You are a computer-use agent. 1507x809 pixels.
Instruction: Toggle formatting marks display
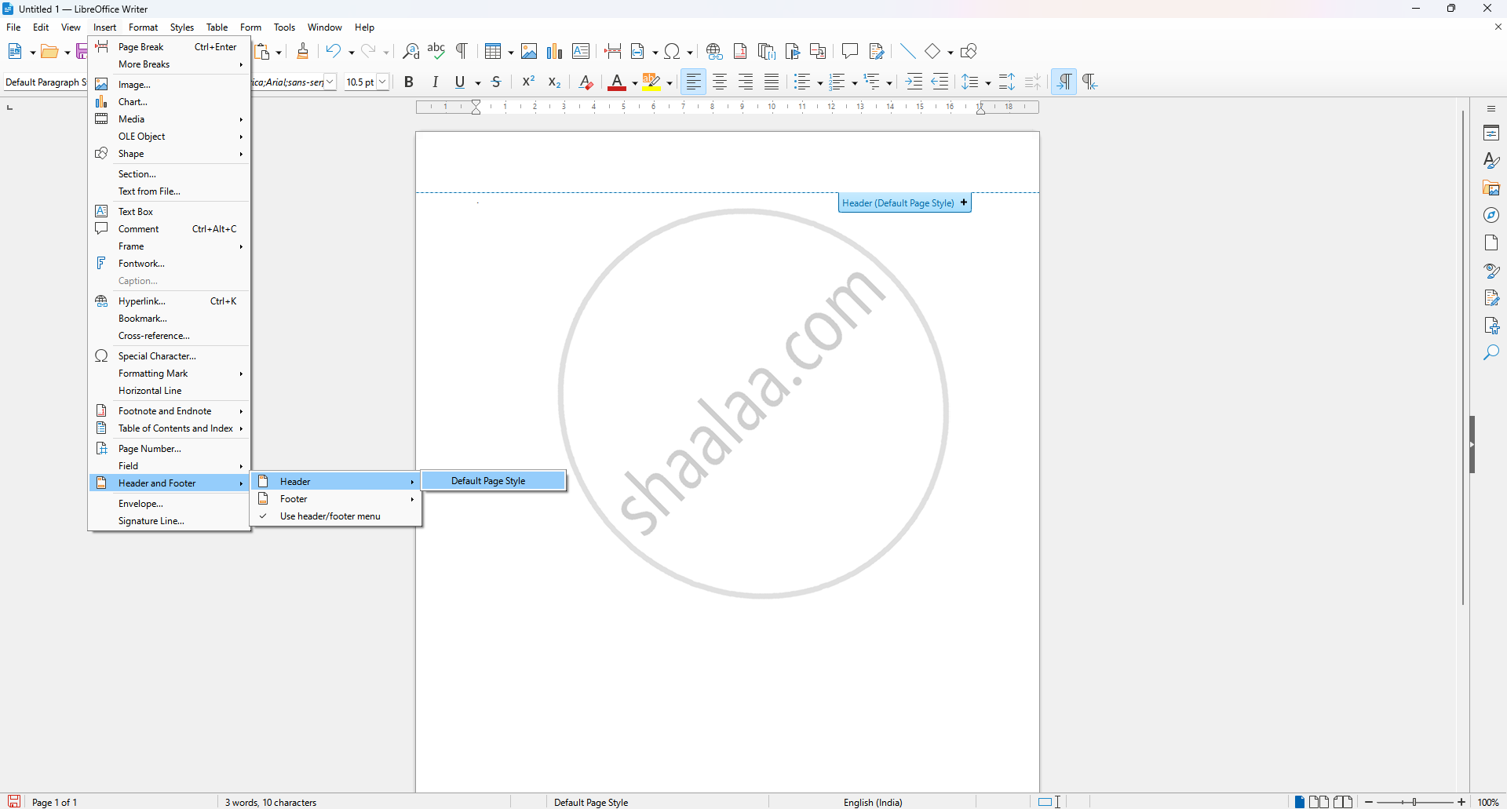pyautogui.click(x=462, y=52)
